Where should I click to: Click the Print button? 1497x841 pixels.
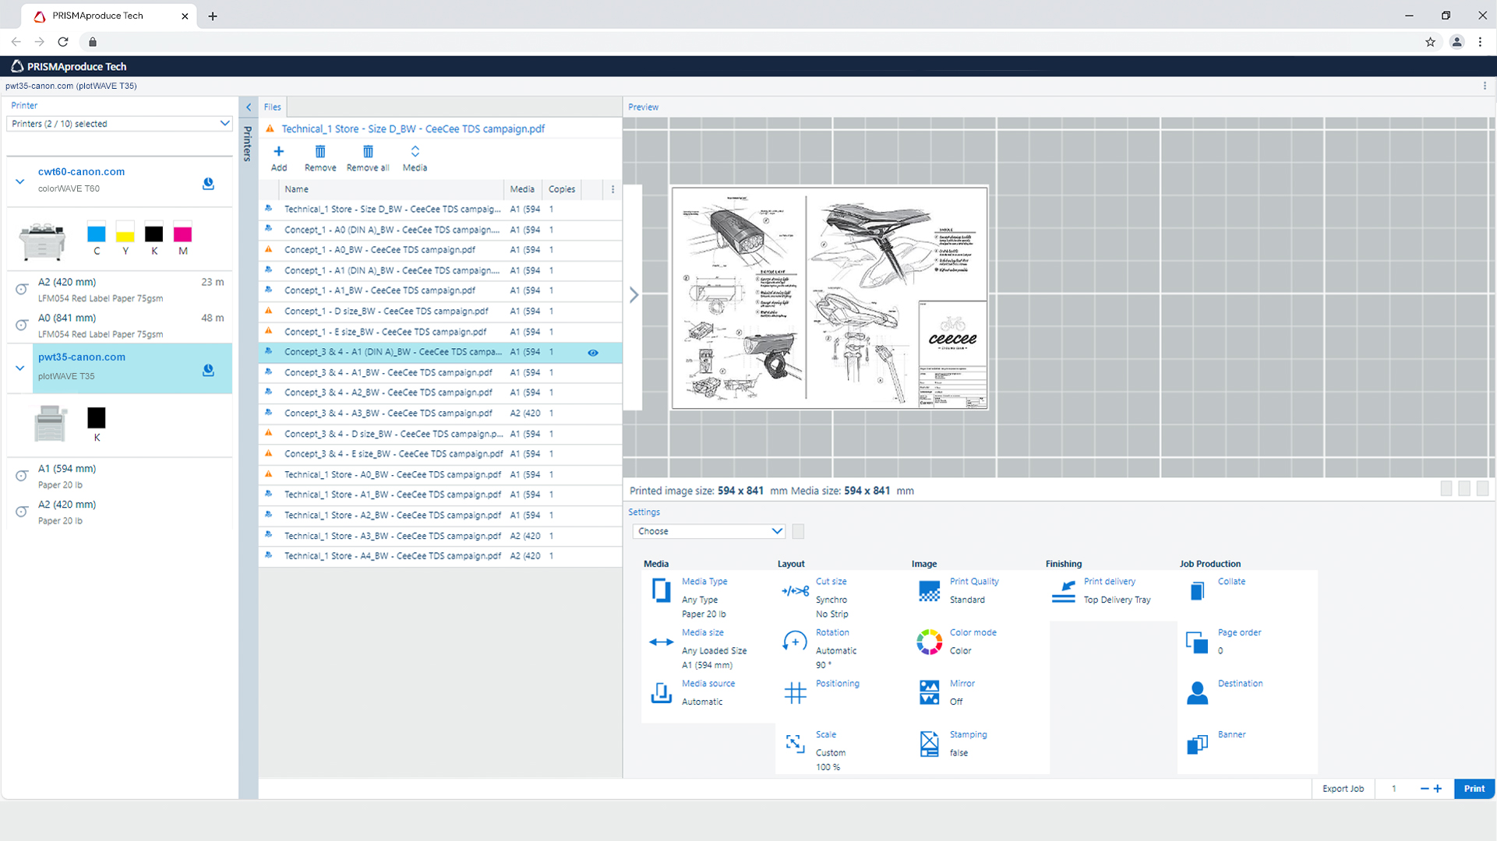point(1474,789)
